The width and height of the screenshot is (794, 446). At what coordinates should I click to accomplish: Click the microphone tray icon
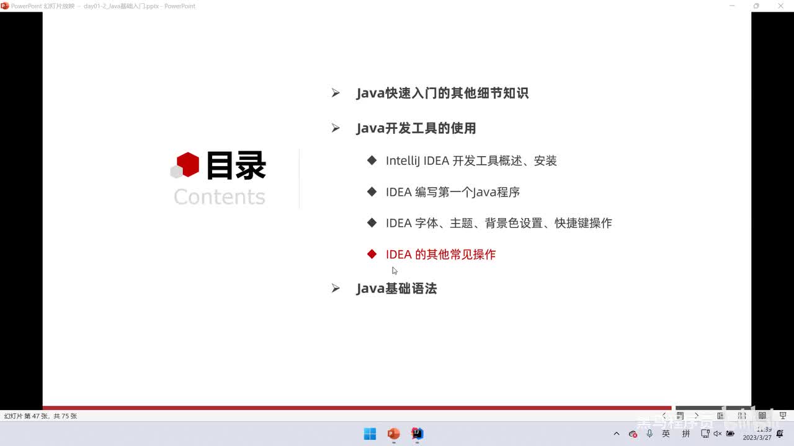(x=649, y=434)
